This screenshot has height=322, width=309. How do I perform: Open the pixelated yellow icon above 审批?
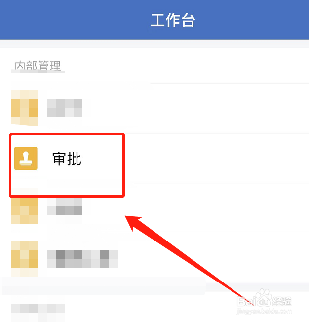[x=25, y=108]
